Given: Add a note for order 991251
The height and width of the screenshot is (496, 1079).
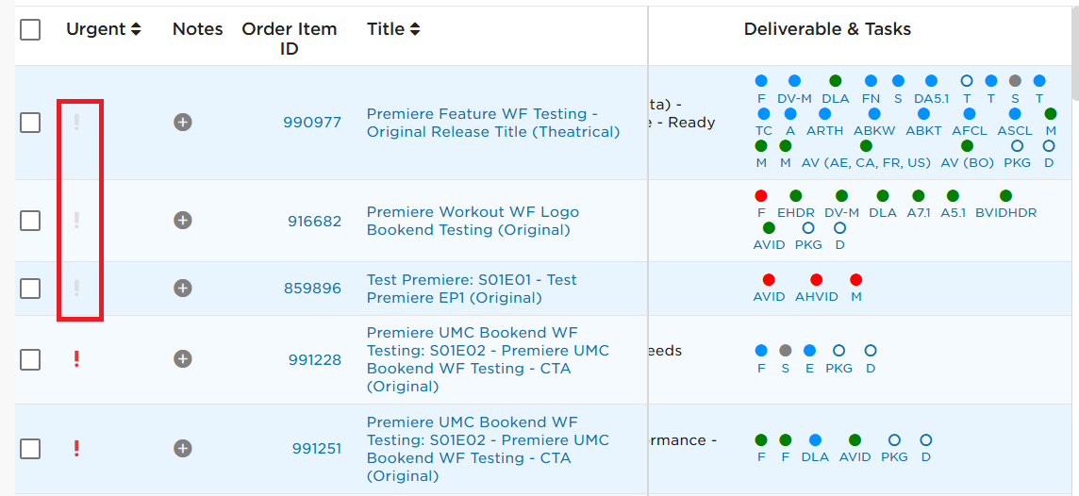Looking at the screenshot, I should 182,449.
